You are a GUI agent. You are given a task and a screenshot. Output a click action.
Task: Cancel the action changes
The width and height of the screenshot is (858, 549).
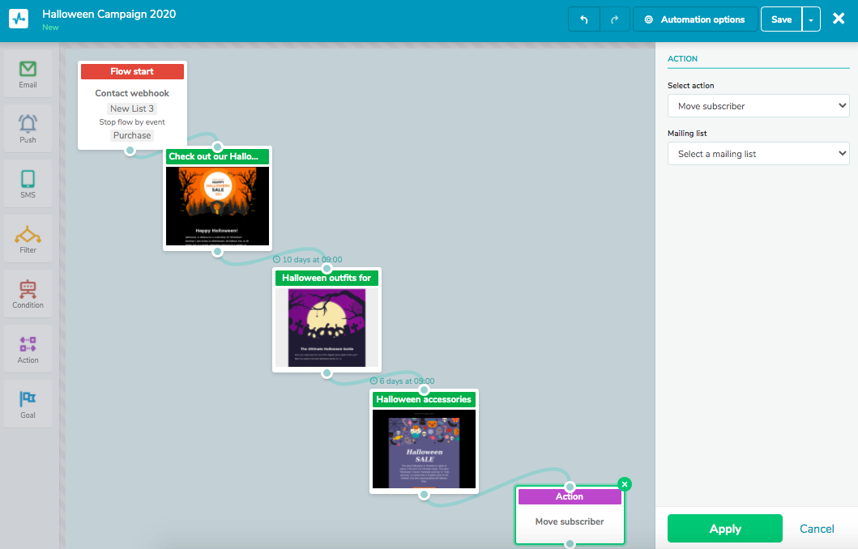[x=817, y=529]
